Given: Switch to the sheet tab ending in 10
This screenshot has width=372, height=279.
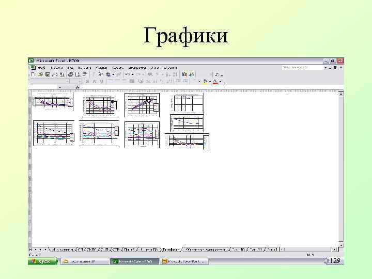Looking at the screenshot, I should (x=238, y=250).
